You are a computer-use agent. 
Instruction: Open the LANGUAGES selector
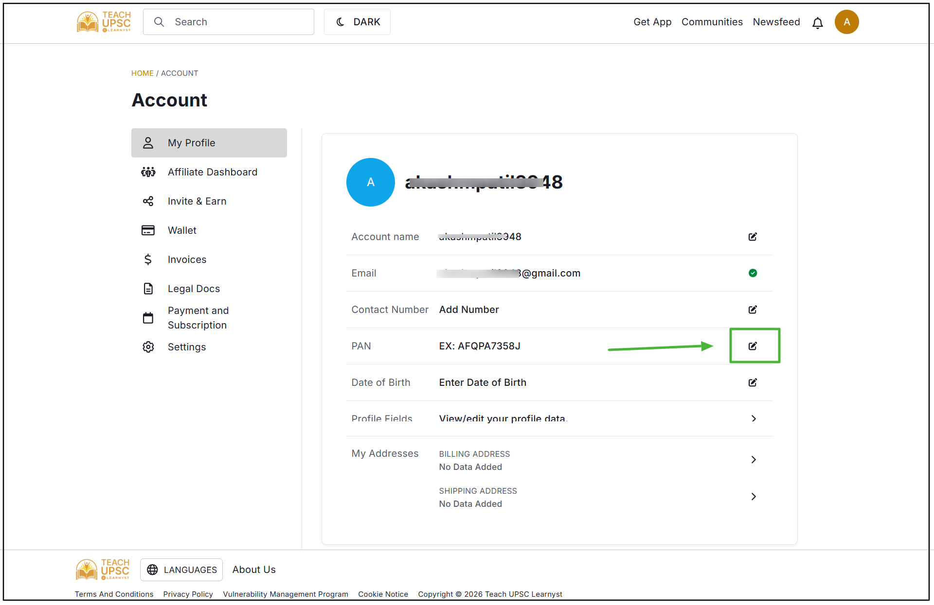(181, 570)
